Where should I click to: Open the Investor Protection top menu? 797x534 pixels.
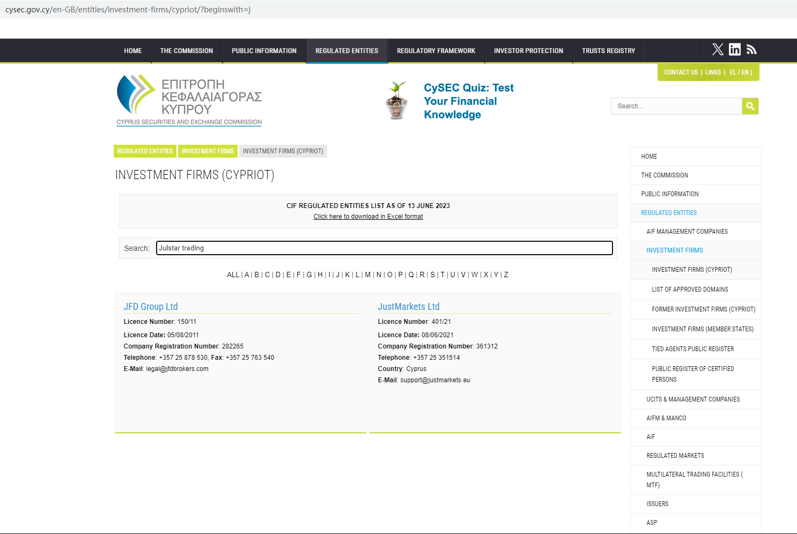[528, 51]
